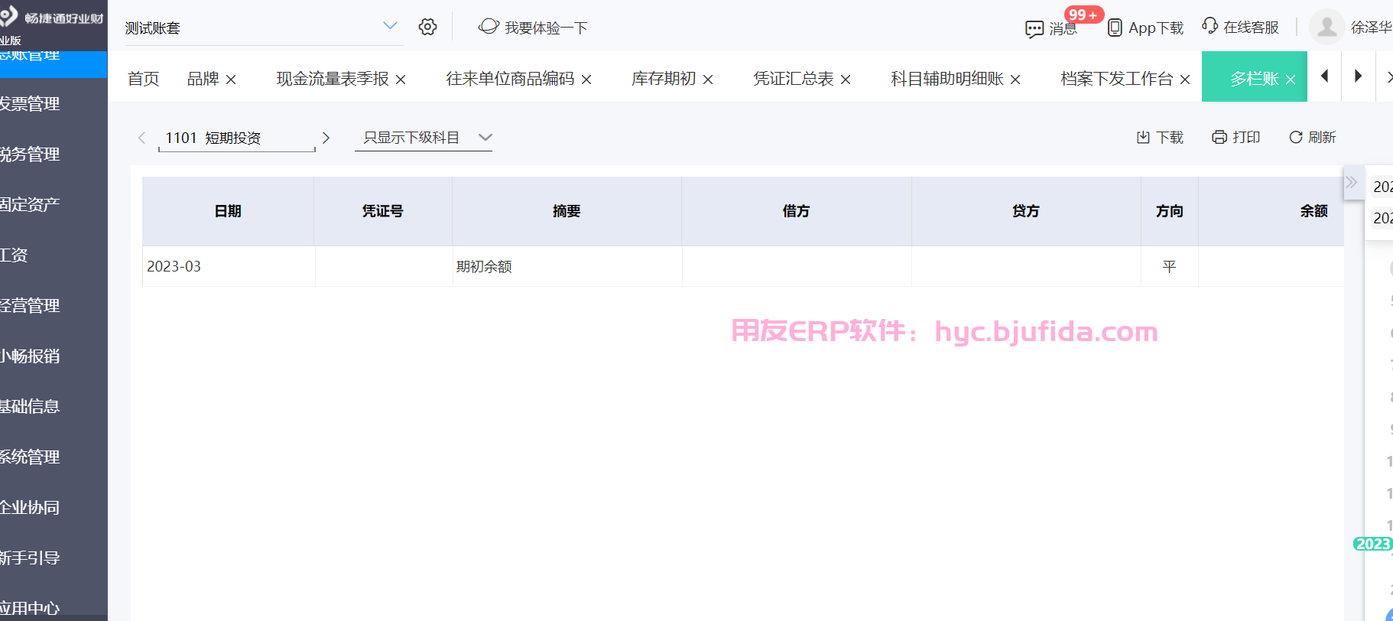Click the 日期 column header
Screen dimensions: 1393x621
pyautogui.click(x=228, y=211)
